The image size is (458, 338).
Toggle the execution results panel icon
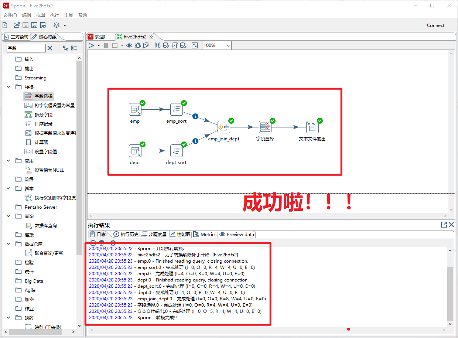[195, 45]
